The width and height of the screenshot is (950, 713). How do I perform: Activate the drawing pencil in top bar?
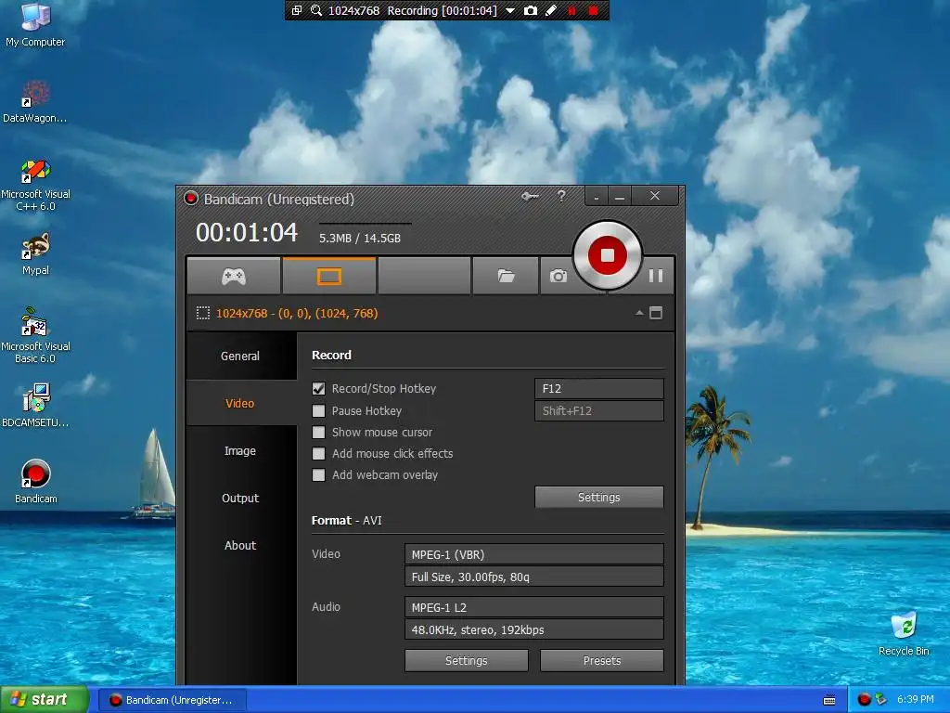551,10
